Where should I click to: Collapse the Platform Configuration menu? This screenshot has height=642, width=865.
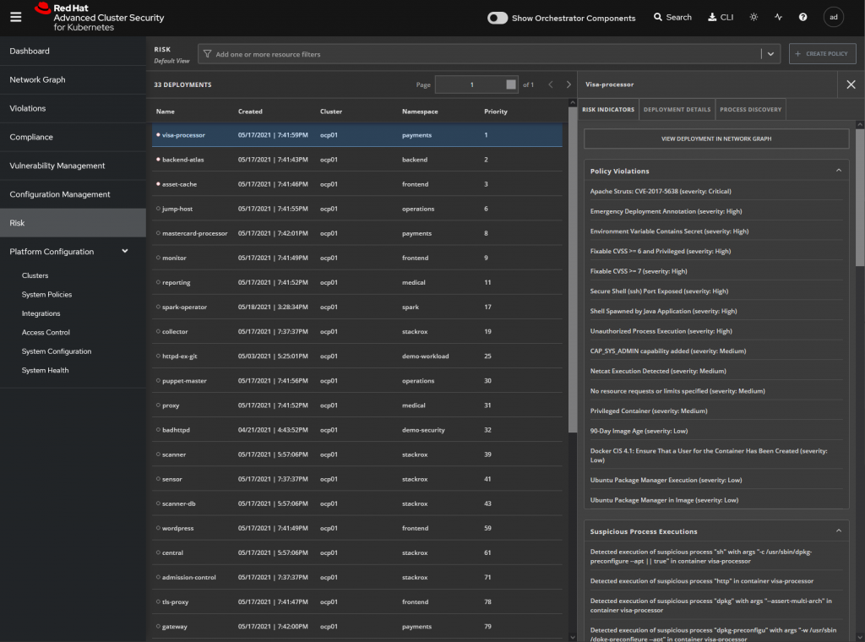[x=125, y=251]
